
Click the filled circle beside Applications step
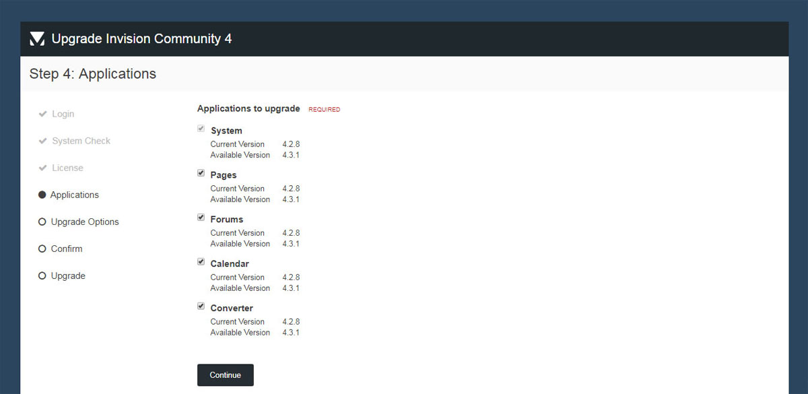click(42, 195)
